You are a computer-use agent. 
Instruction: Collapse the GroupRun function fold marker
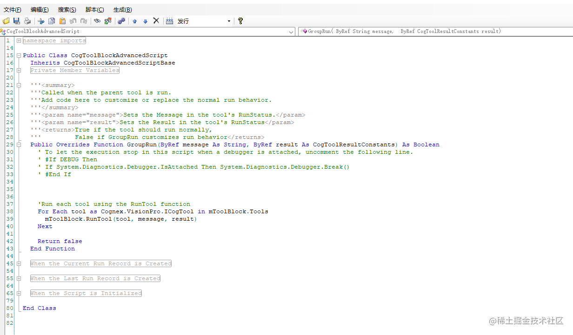[x=18, y=145]
